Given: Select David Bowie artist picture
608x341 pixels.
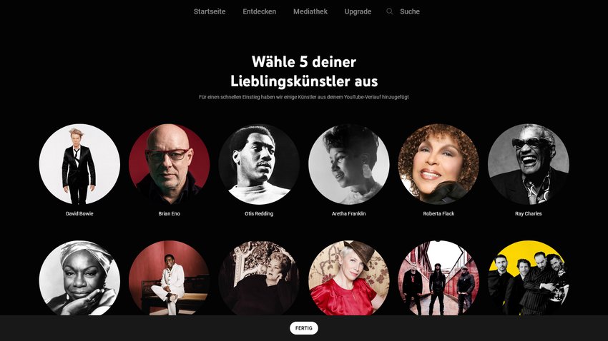Looking at the screenshot, I should pyautogui.click(x=79, y=164).
